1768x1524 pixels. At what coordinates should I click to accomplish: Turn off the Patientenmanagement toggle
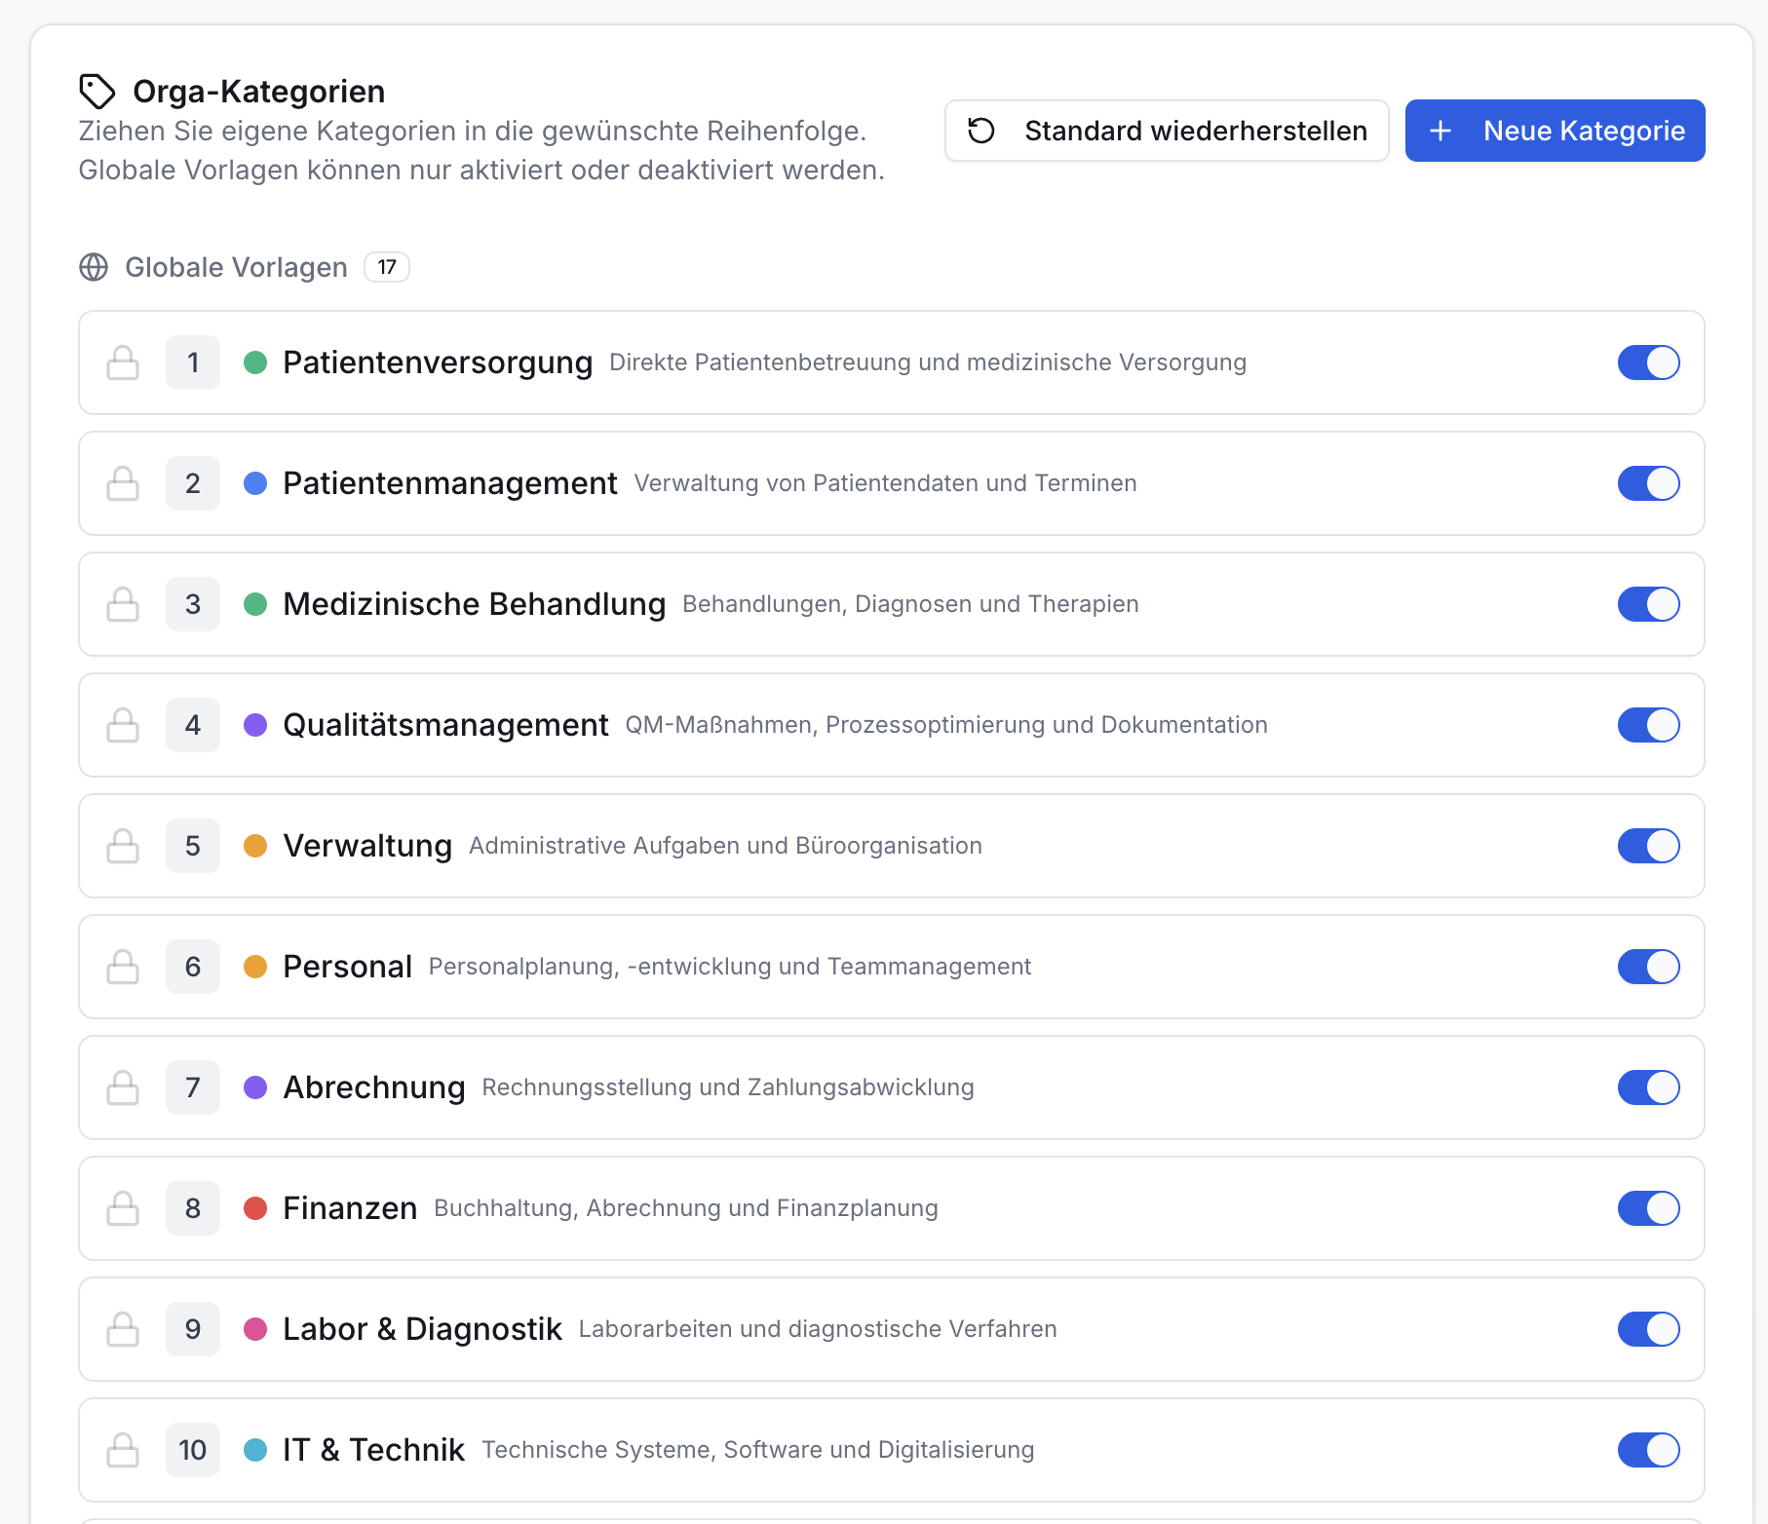[x=1649, y=483]
